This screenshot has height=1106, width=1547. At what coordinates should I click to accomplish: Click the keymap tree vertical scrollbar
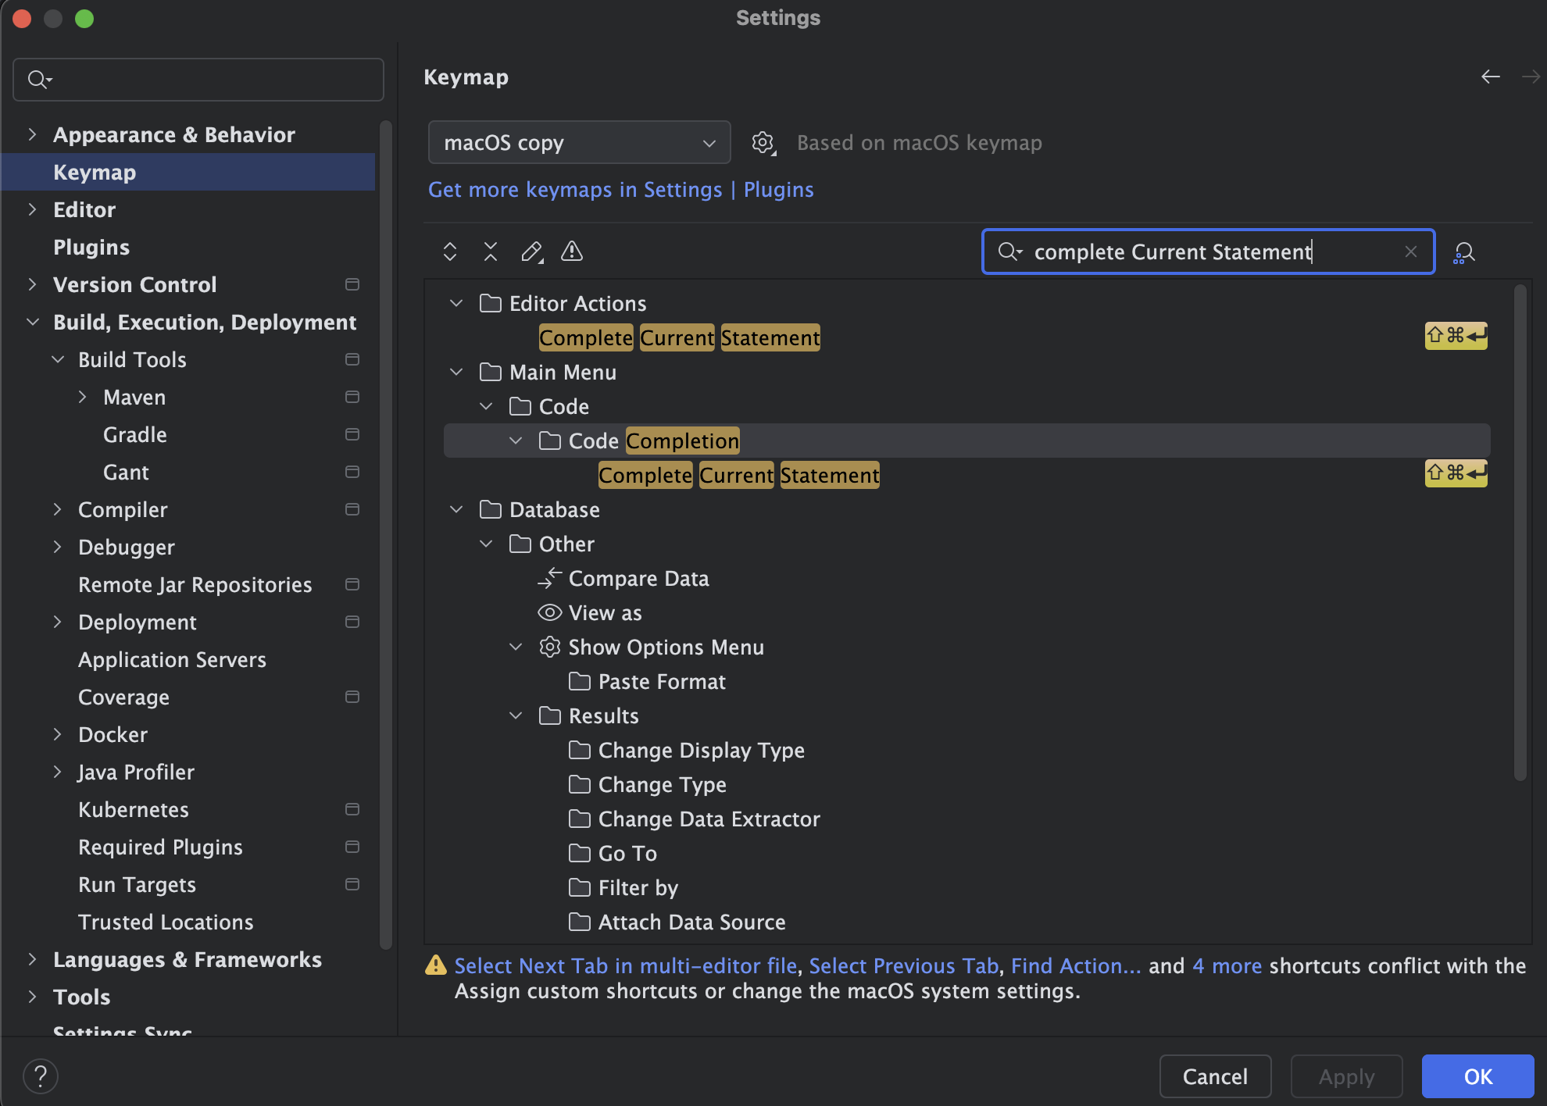(1520, 533)
